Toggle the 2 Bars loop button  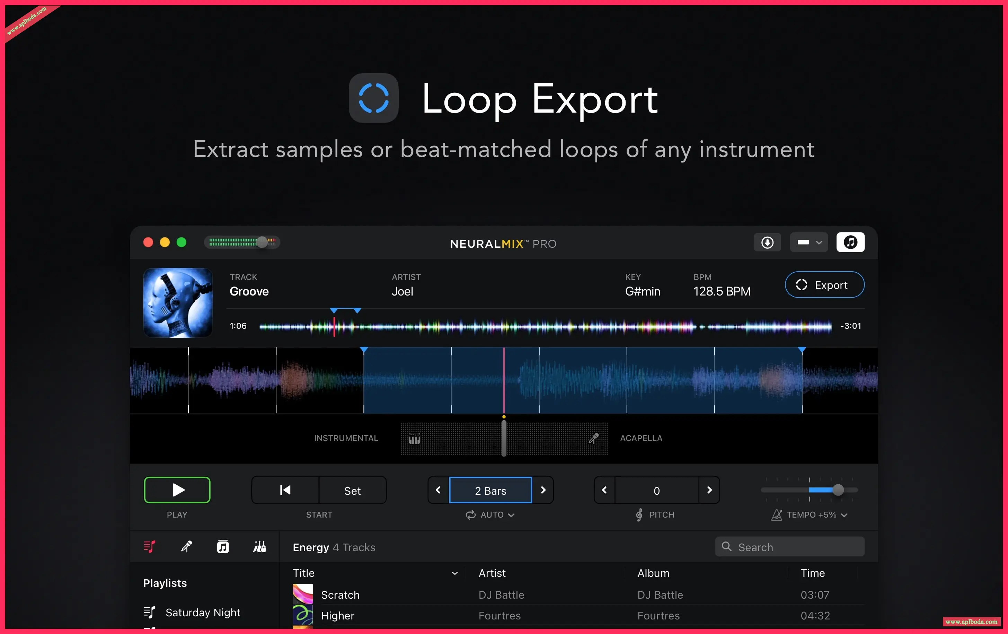point(490,490)
